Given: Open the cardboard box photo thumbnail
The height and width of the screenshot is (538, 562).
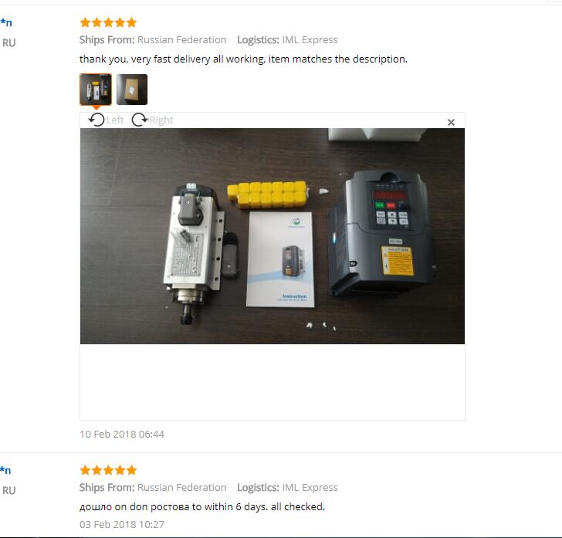Looking at the screenshot, I should [131, 90].
